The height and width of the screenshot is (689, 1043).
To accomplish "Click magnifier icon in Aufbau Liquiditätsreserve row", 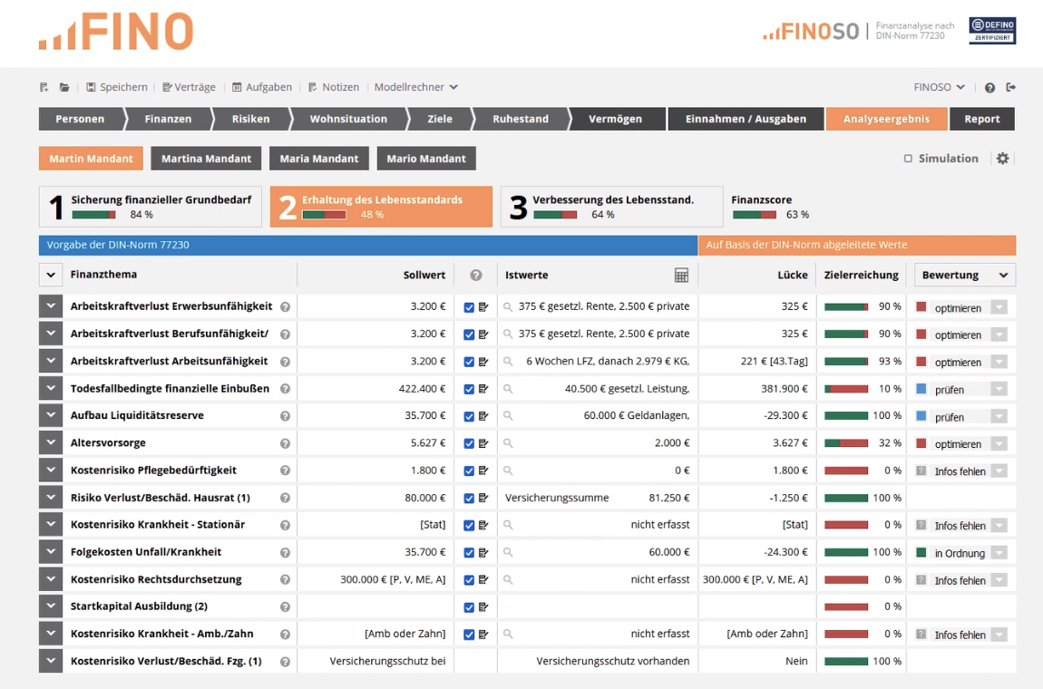I will tap(508, 416).
